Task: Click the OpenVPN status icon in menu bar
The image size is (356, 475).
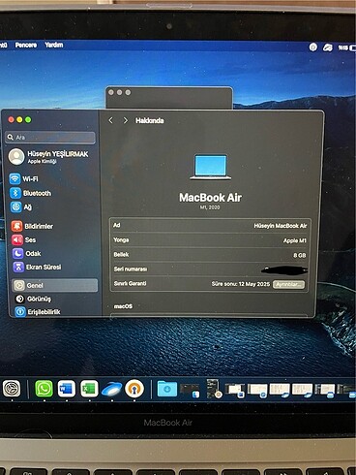Action: [x=312, y=47]
